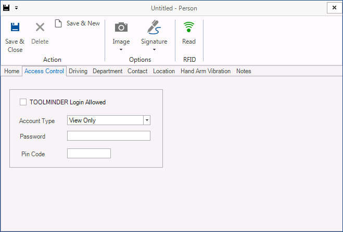Open the Location tab
This screenshot has height=232, width=343.
coord(164,71)
